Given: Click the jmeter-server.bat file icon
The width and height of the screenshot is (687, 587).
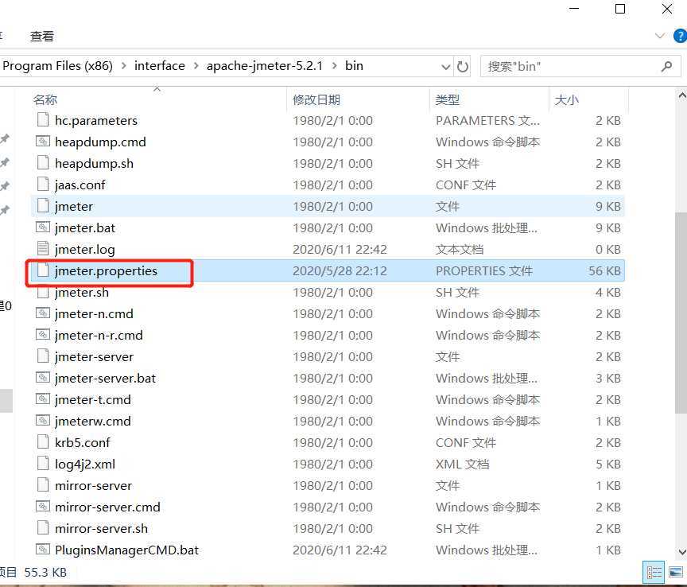Looking at the screenshot, I should coord(43,378).
